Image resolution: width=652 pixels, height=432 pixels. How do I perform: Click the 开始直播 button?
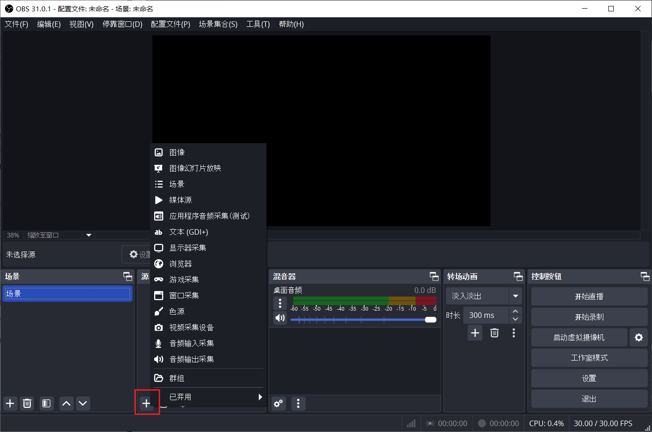coord(589,296)
